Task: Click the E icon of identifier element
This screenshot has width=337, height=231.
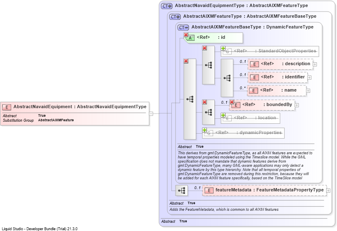Action: tap(254, 78)
